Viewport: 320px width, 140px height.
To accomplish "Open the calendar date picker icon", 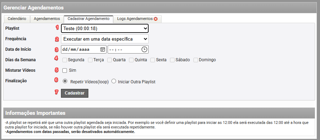I will tap(103, 49).
